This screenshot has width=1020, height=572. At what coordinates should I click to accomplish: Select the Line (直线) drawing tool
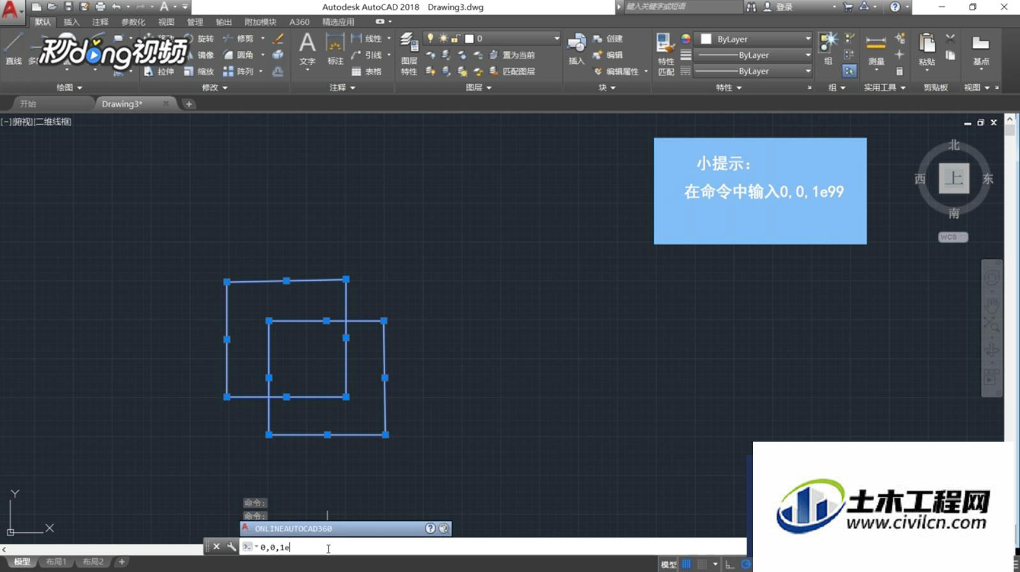pos(13,49)
